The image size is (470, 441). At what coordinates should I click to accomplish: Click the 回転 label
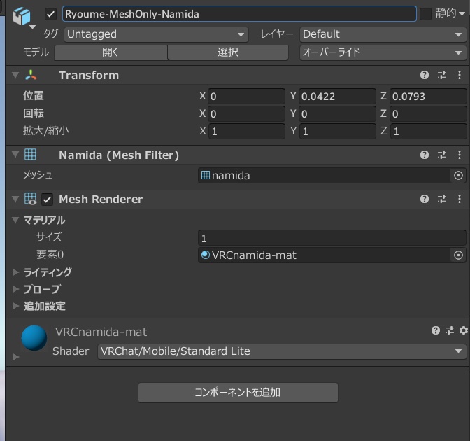pyautogui.click(x=34, y=113)
